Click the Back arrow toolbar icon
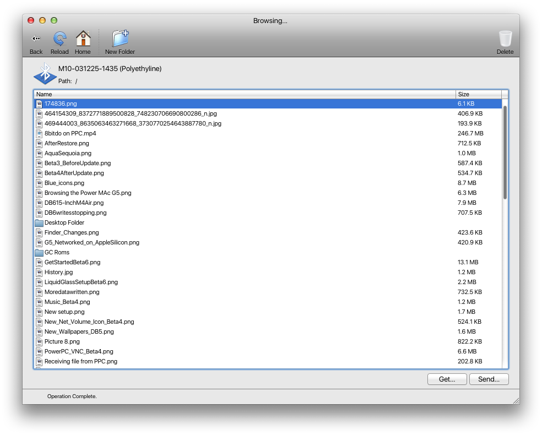 36,39
